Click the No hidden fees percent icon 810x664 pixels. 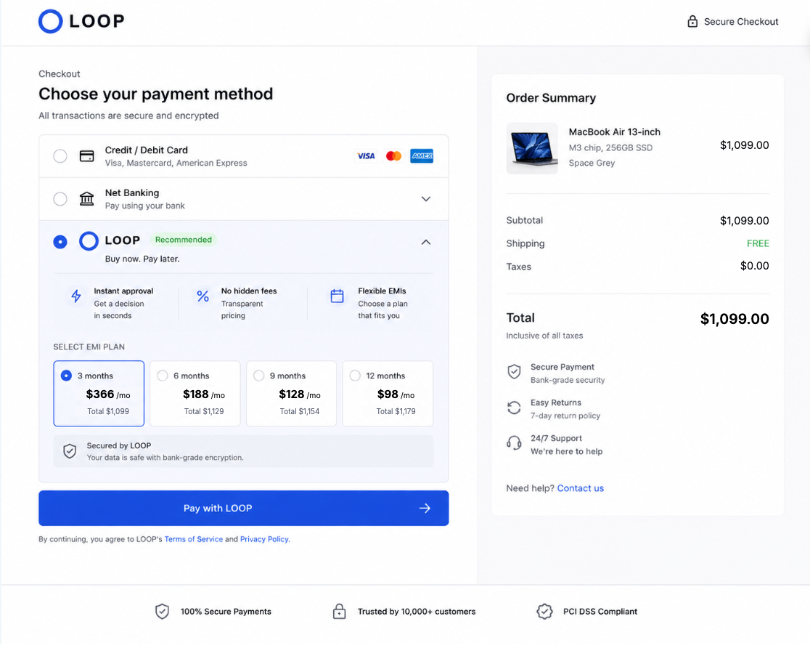click(203, 296)
